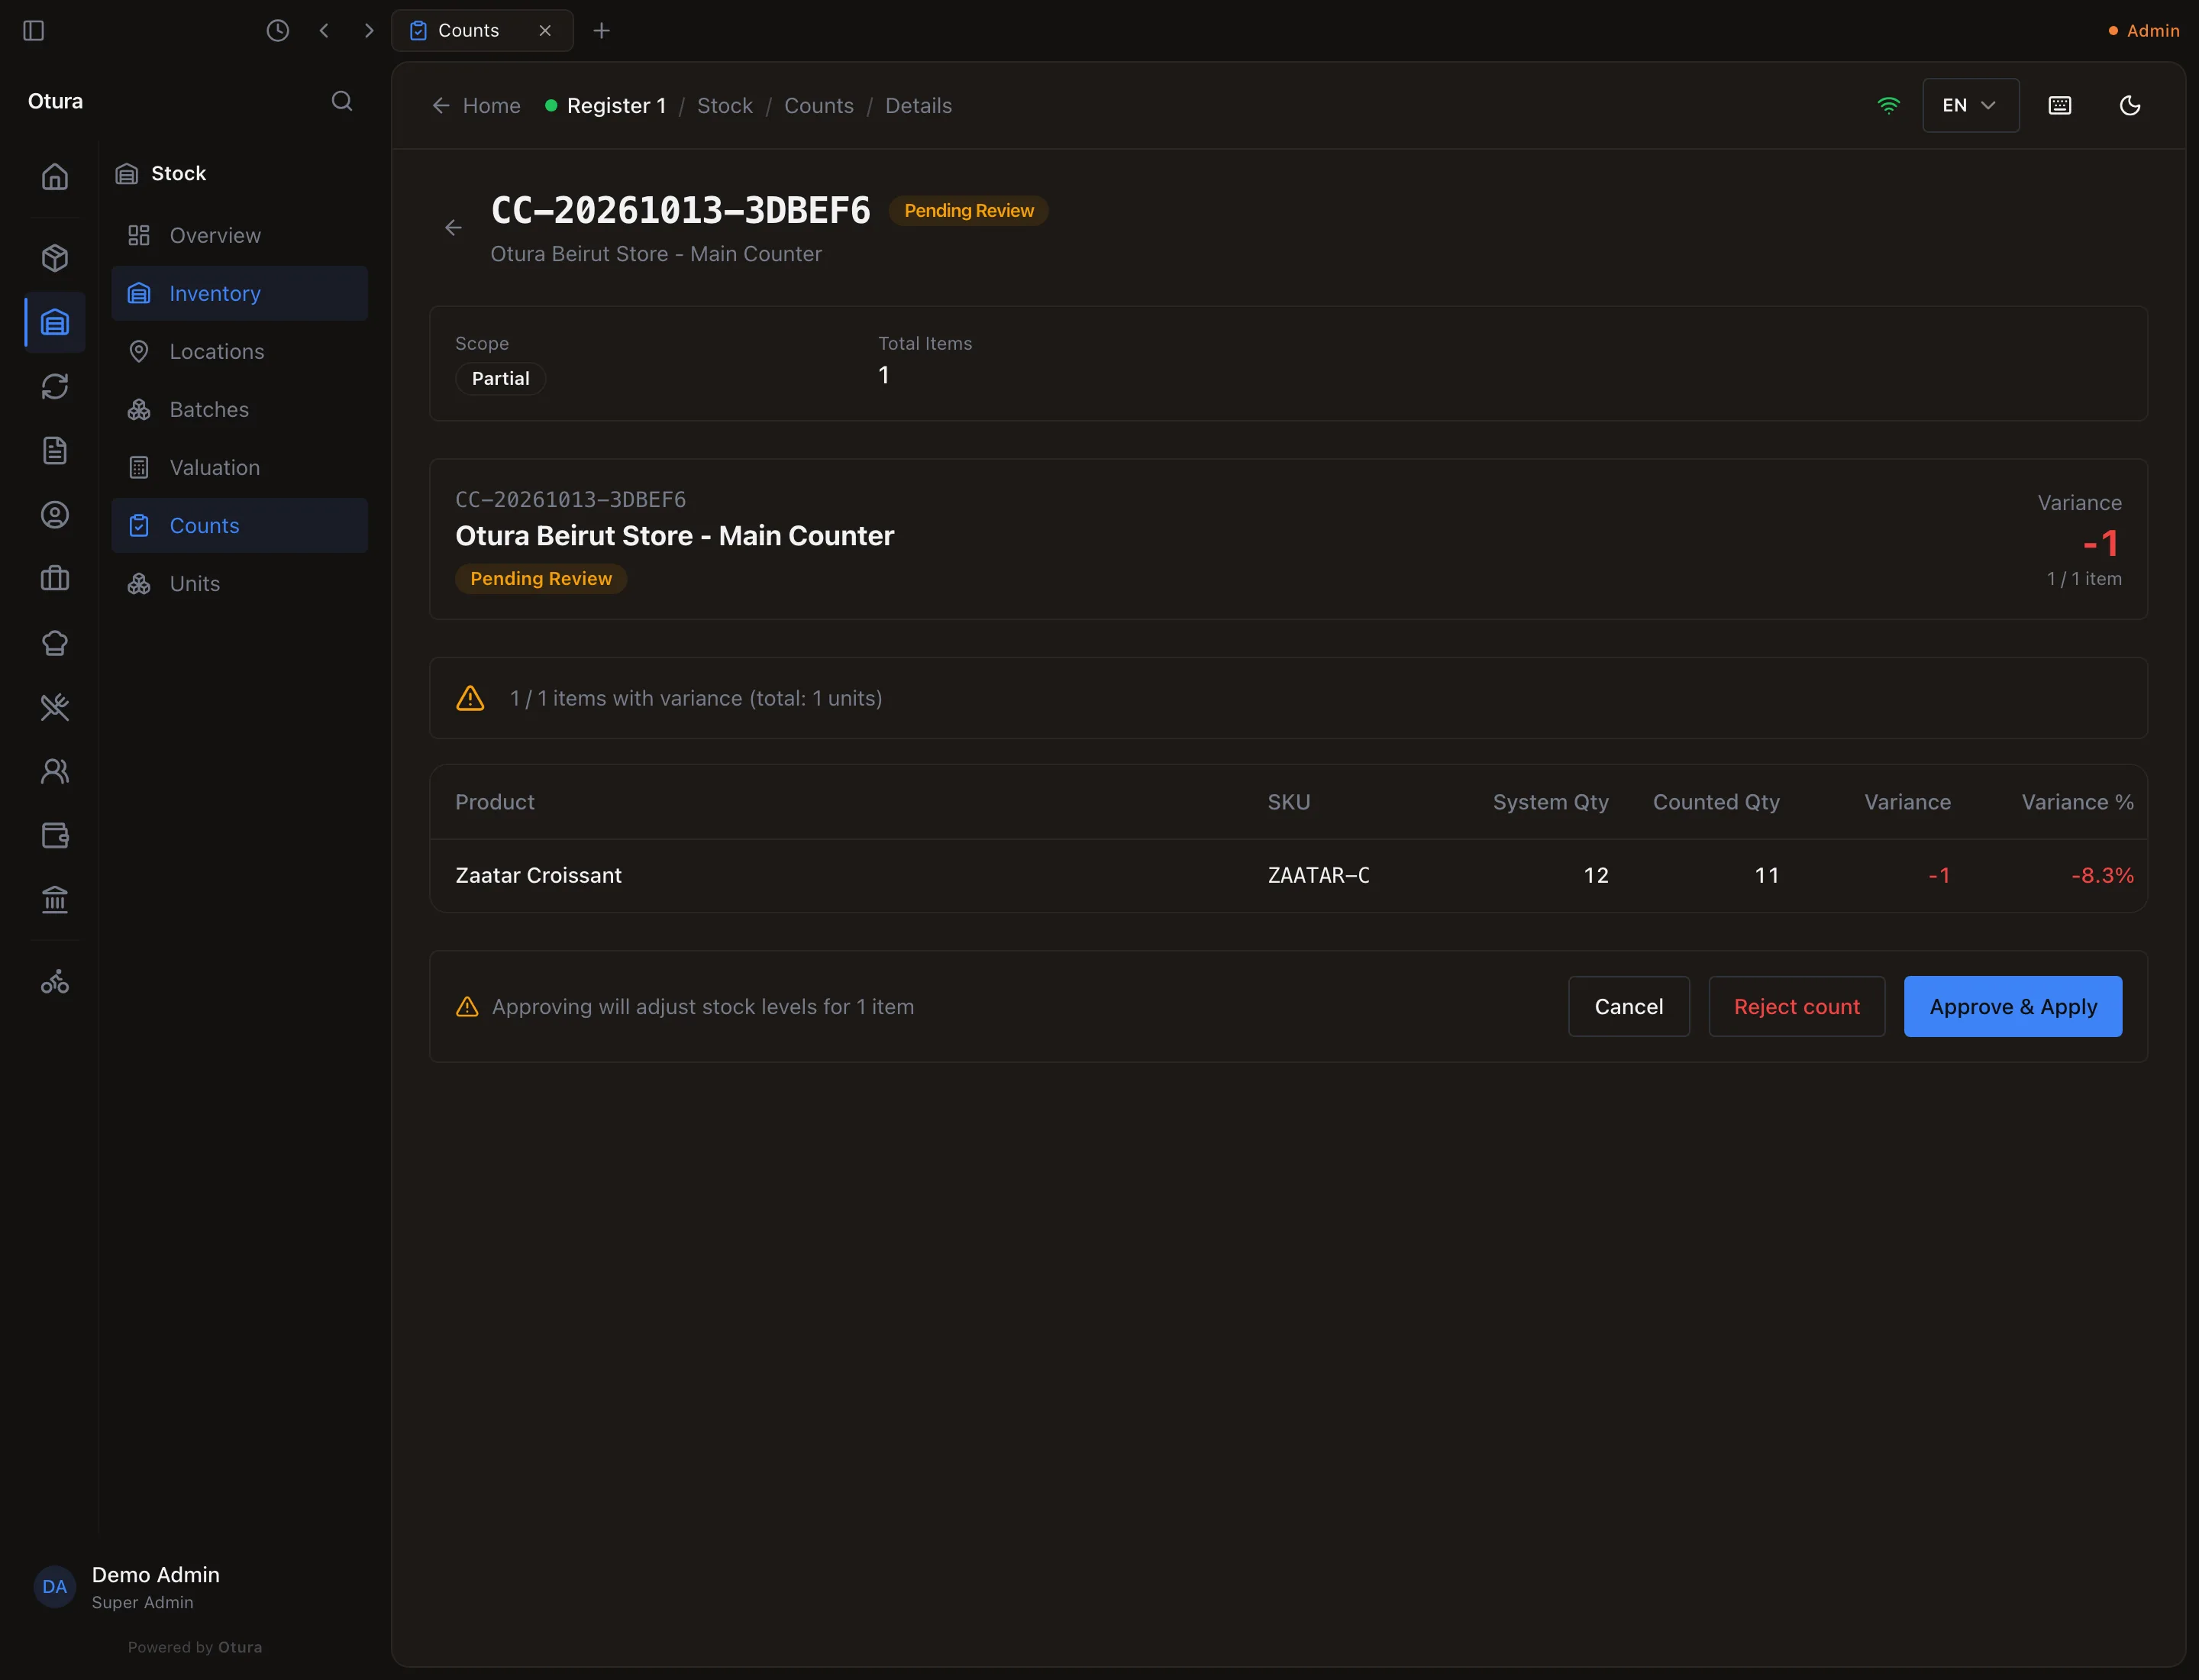Open the bank building icon in the rail
This screenshot has width=2199, height=1680.
[x=55, y=900]
